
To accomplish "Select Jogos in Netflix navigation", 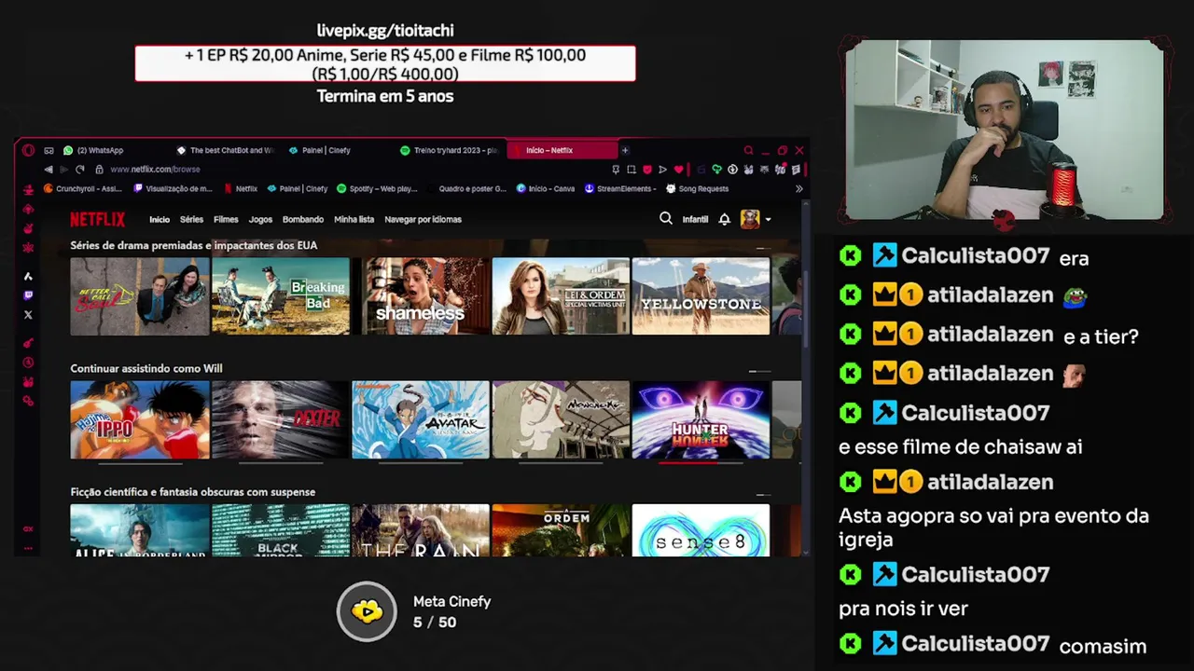I will pos(260,219).
